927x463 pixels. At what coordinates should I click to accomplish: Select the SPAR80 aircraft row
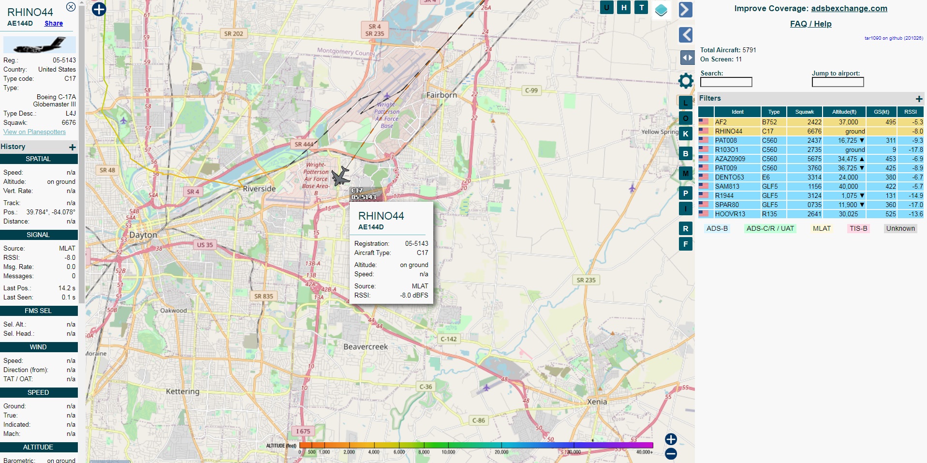coord(811,205)
